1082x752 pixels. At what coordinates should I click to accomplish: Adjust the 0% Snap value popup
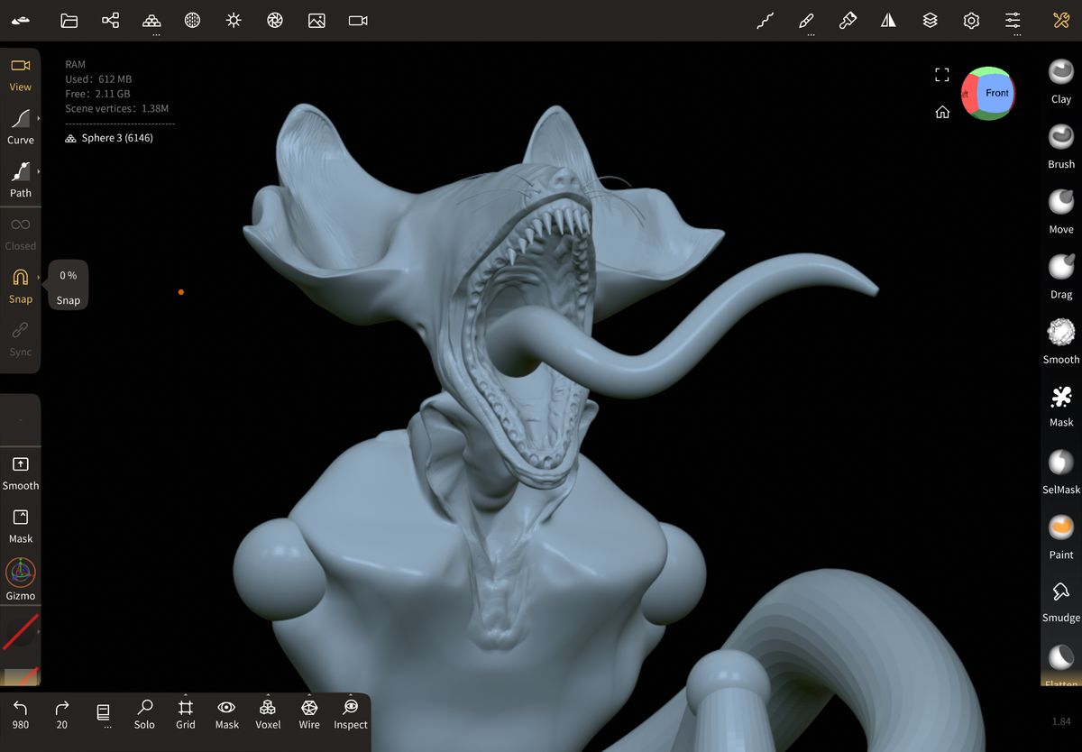69,285
